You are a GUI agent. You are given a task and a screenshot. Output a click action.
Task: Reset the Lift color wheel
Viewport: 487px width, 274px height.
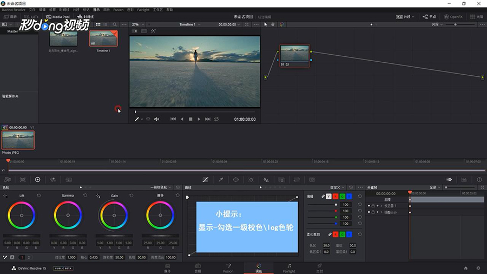point(39,195)
